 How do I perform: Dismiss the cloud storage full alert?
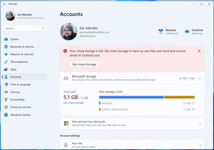tap(199, 51)
